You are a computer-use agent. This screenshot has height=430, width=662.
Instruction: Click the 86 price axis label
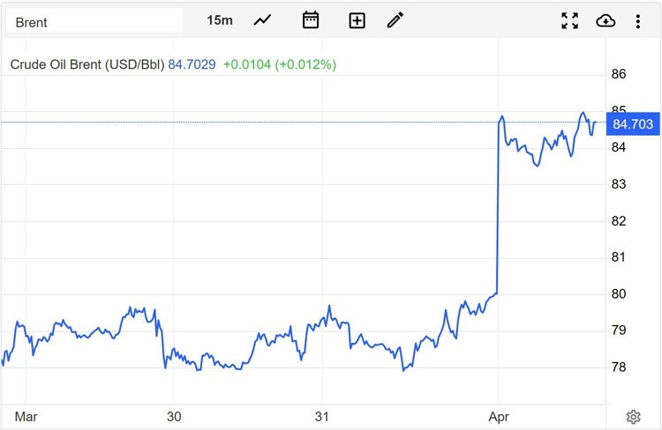(x=619, y=74)
